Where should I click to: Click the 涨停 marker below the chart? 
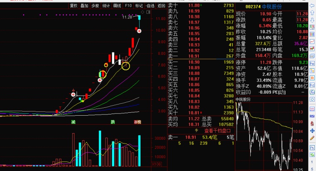tap(138, 122)
